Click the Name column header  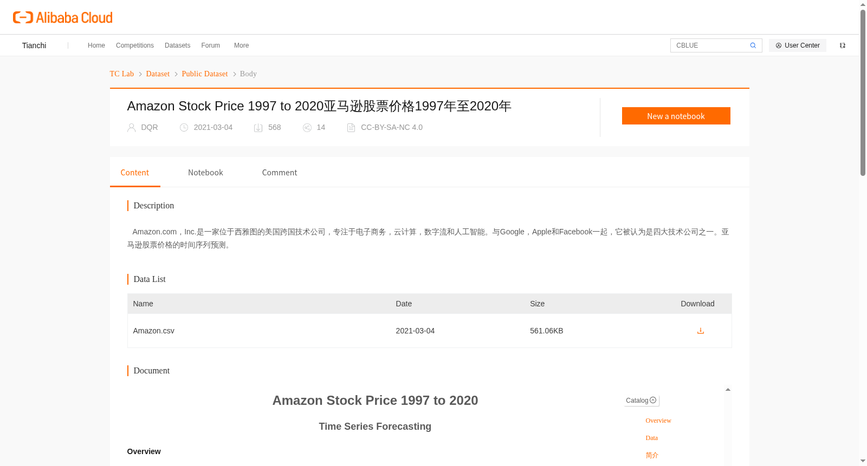pos(143,304)
